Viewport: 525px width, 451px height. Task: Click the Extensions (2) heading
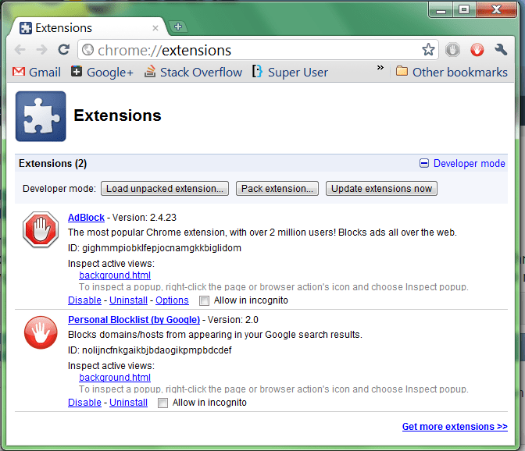52,163
